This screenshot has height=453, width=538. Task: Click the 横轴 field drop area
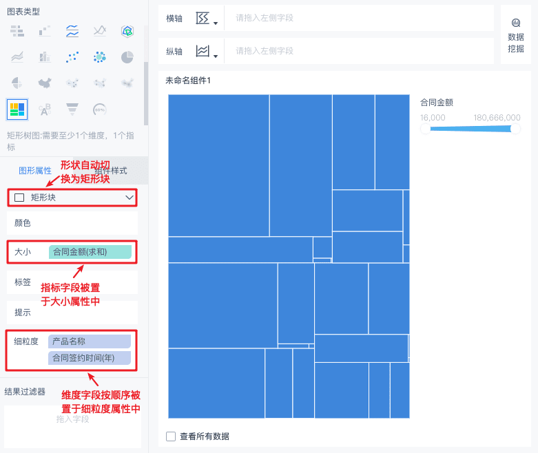pyautogui.click(x=359, y=18)
